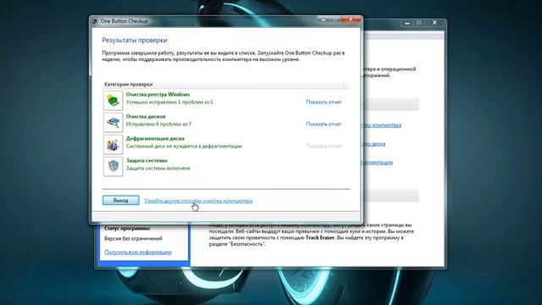Show report for disk cleanup

(x=324, y=125)
